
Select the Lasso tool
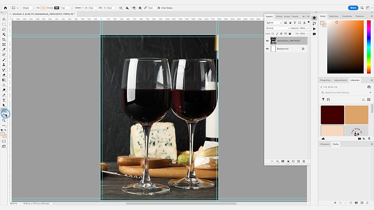pos(4,29)
